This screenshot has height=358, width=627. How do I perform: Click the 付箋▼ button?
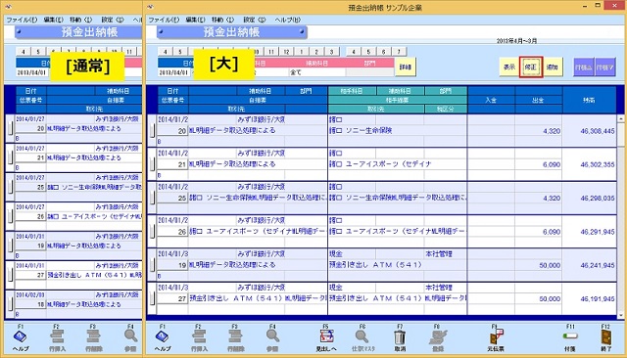tap(604, 67)
